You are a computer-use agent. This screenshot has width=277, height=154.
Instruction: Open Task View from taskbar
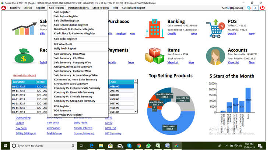[x=81, y=146]
